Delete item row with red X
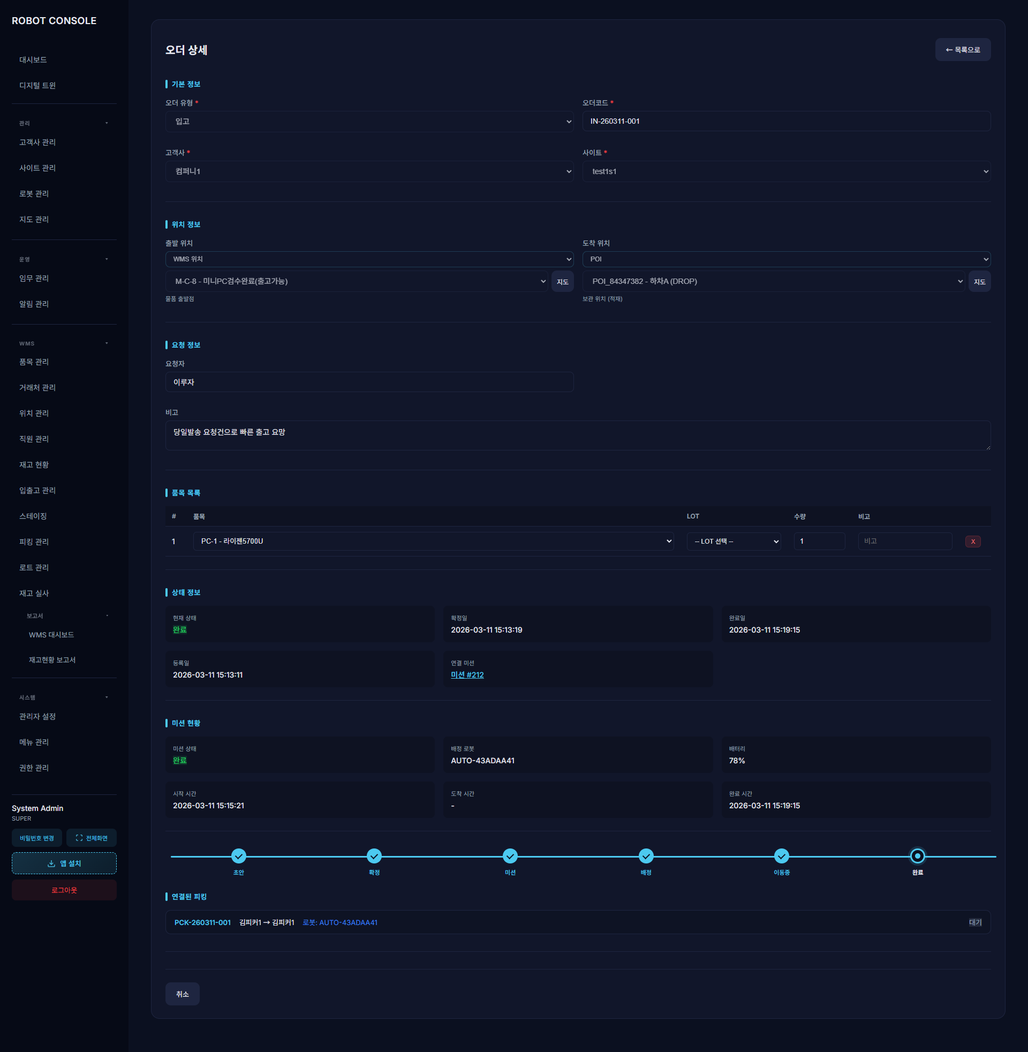The width and height of the screenshot is (1028, 1052). coord(972,541)
